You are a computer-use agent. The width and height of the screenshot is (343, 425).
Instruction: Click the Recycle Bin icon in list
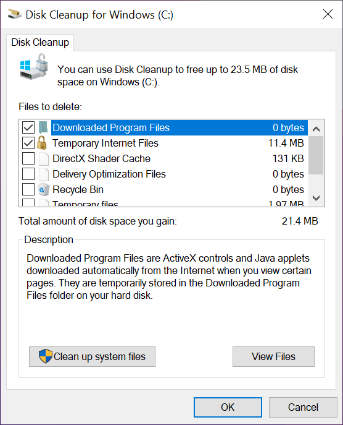pos(44,189)
